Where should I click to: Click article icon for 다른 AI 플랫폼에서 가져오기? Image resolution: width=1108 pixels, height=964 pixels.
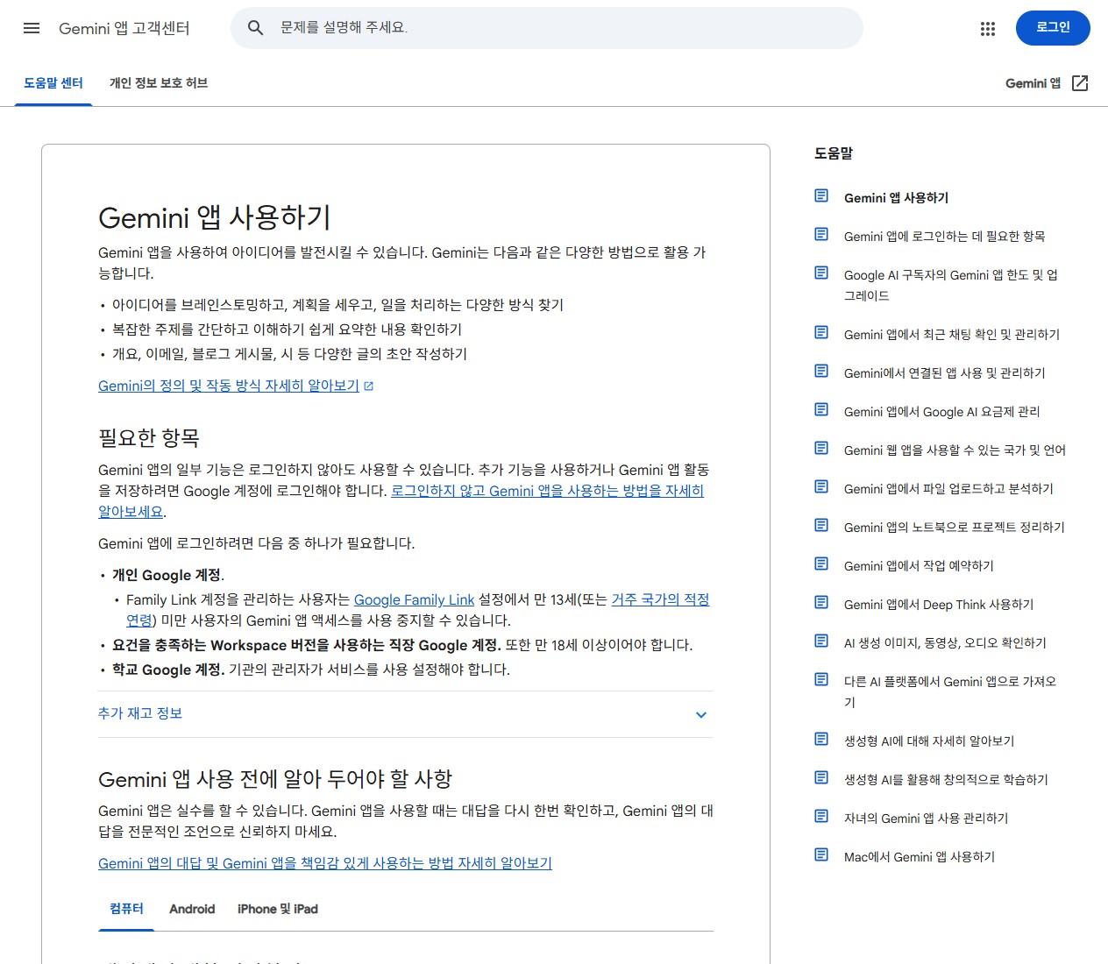(821, 679)
